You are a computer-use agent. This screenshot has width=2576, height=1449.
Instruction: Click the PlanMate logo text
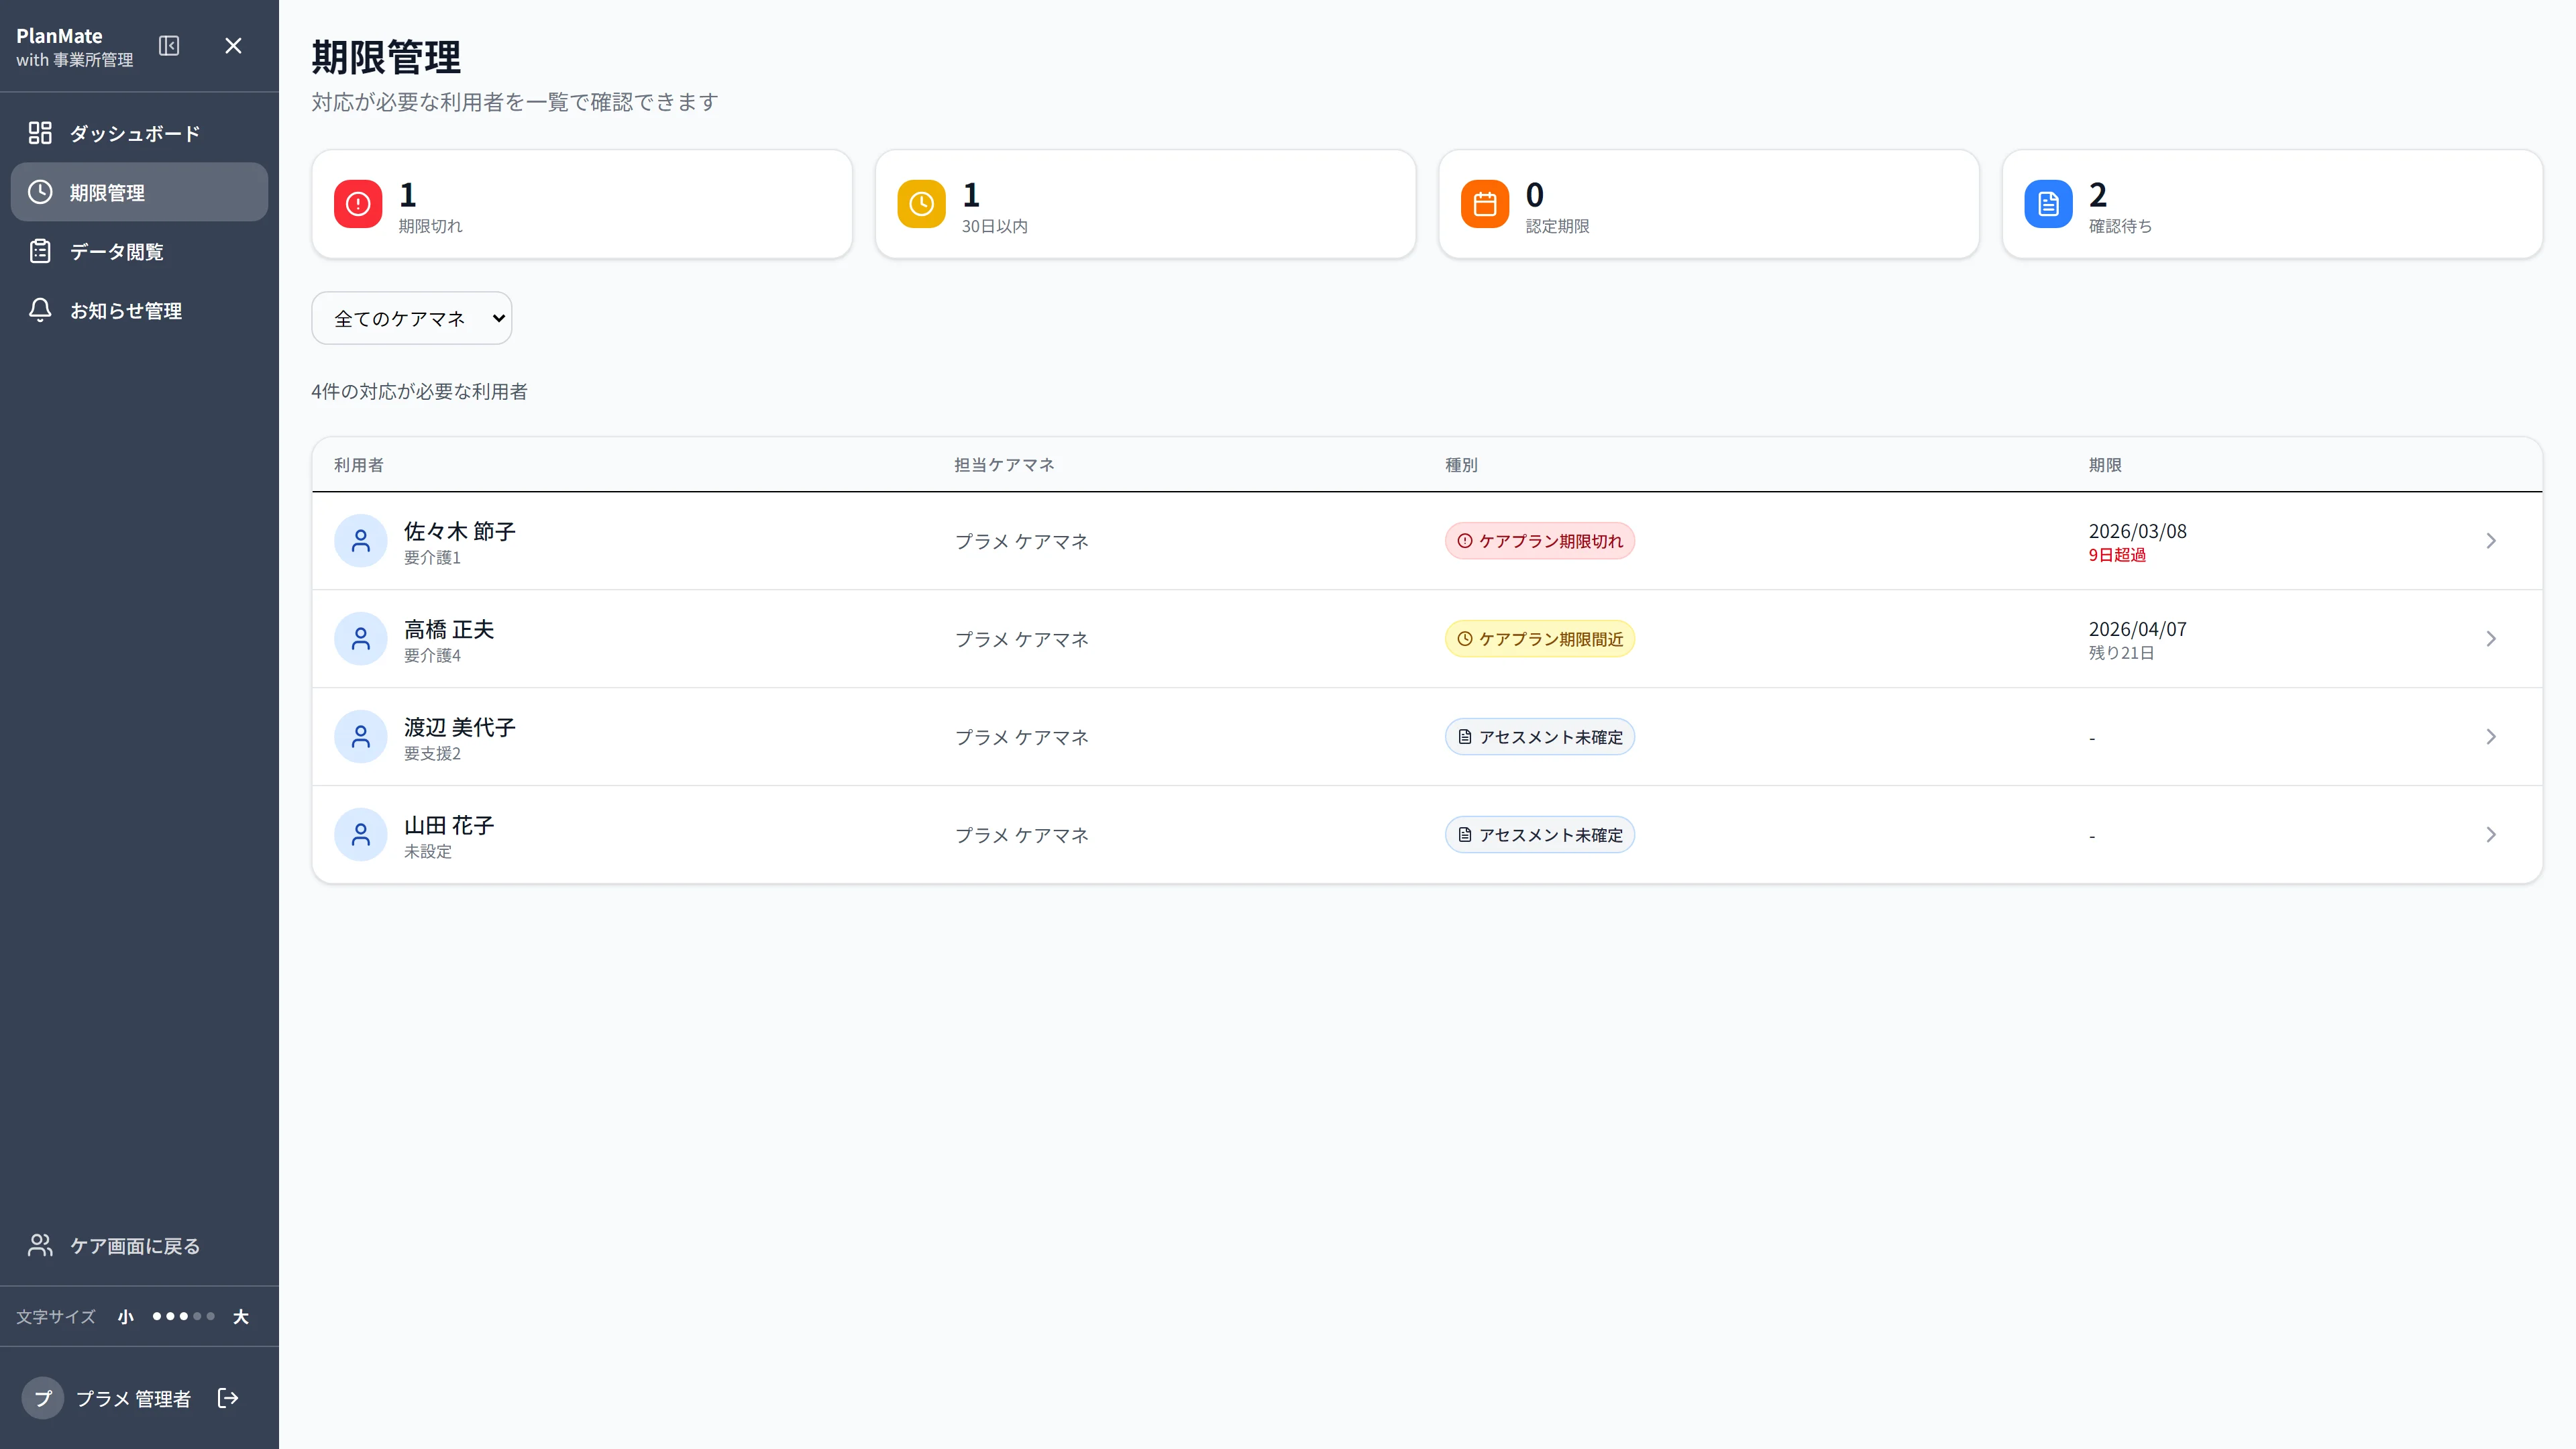click(59, 35)
